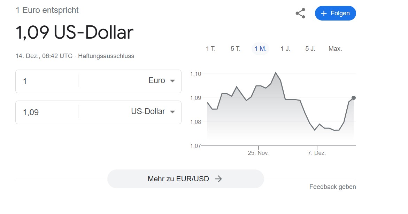Show the 5 J. chart range
This screenshot has height=214, width=408.
tap(310, 49)
